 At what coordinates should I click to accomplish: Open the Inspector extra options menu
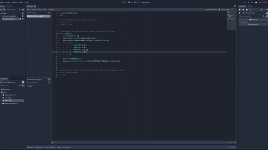pyautogui.click(x=250, y=10)
